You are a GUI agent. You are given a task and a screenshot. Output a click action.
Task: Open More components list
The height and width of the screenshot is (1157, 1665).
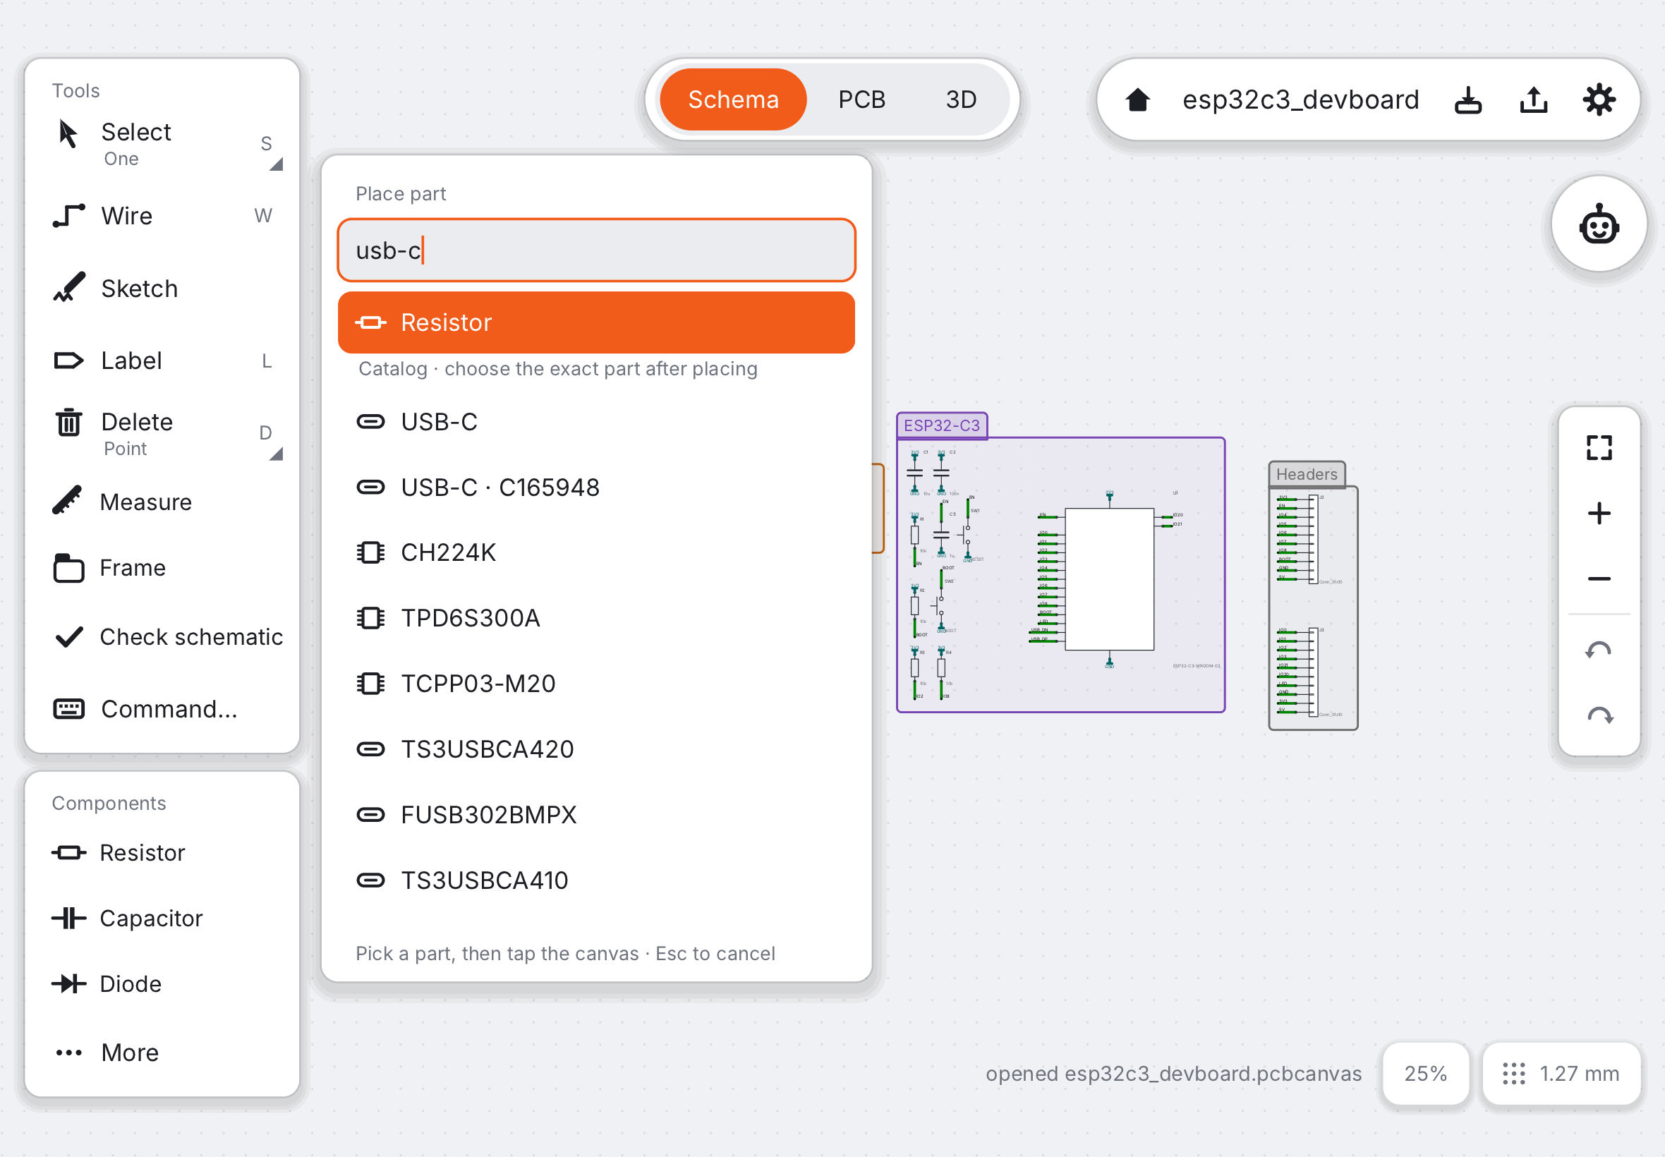point(162,1053)
